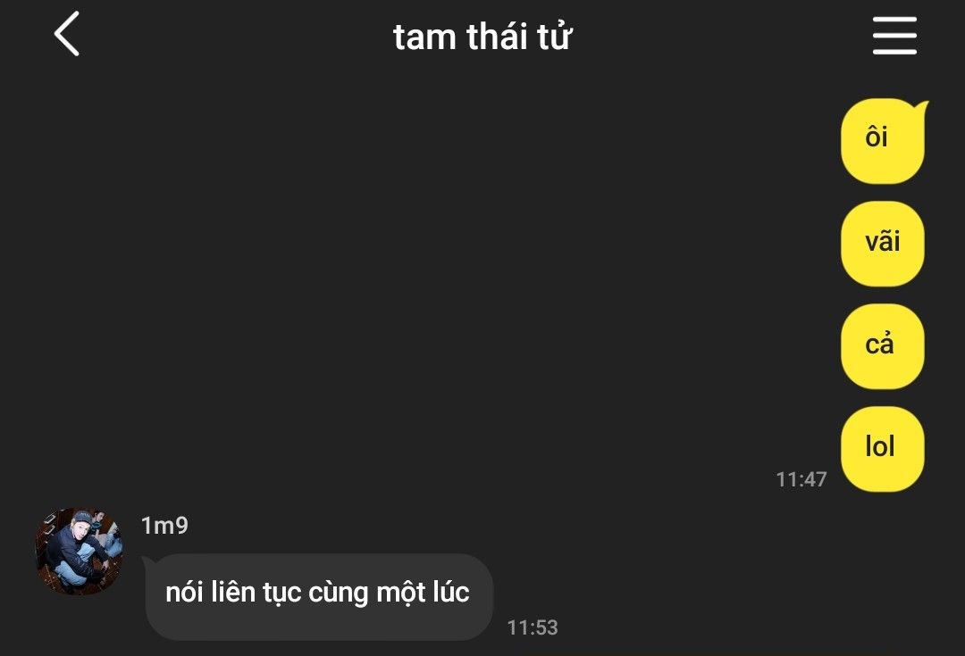Select the "nói liên tục cùng một lúc" message

[x=317, y=597]
